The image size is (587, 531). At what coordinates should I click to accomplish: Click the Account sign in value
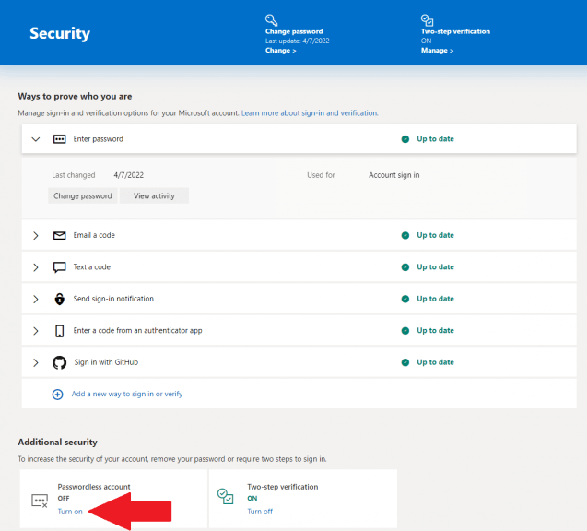(393, 175)
